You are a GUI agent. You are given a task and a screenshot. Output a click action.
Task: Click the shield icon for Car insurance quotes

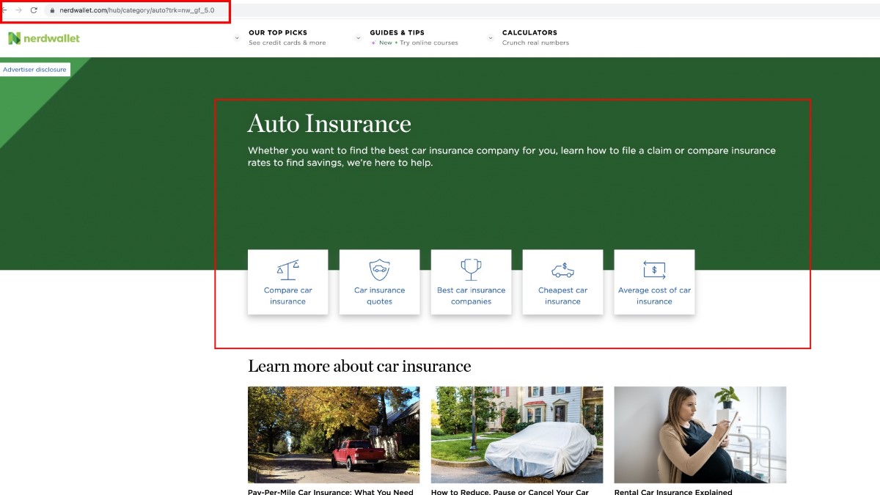point(379,270)
